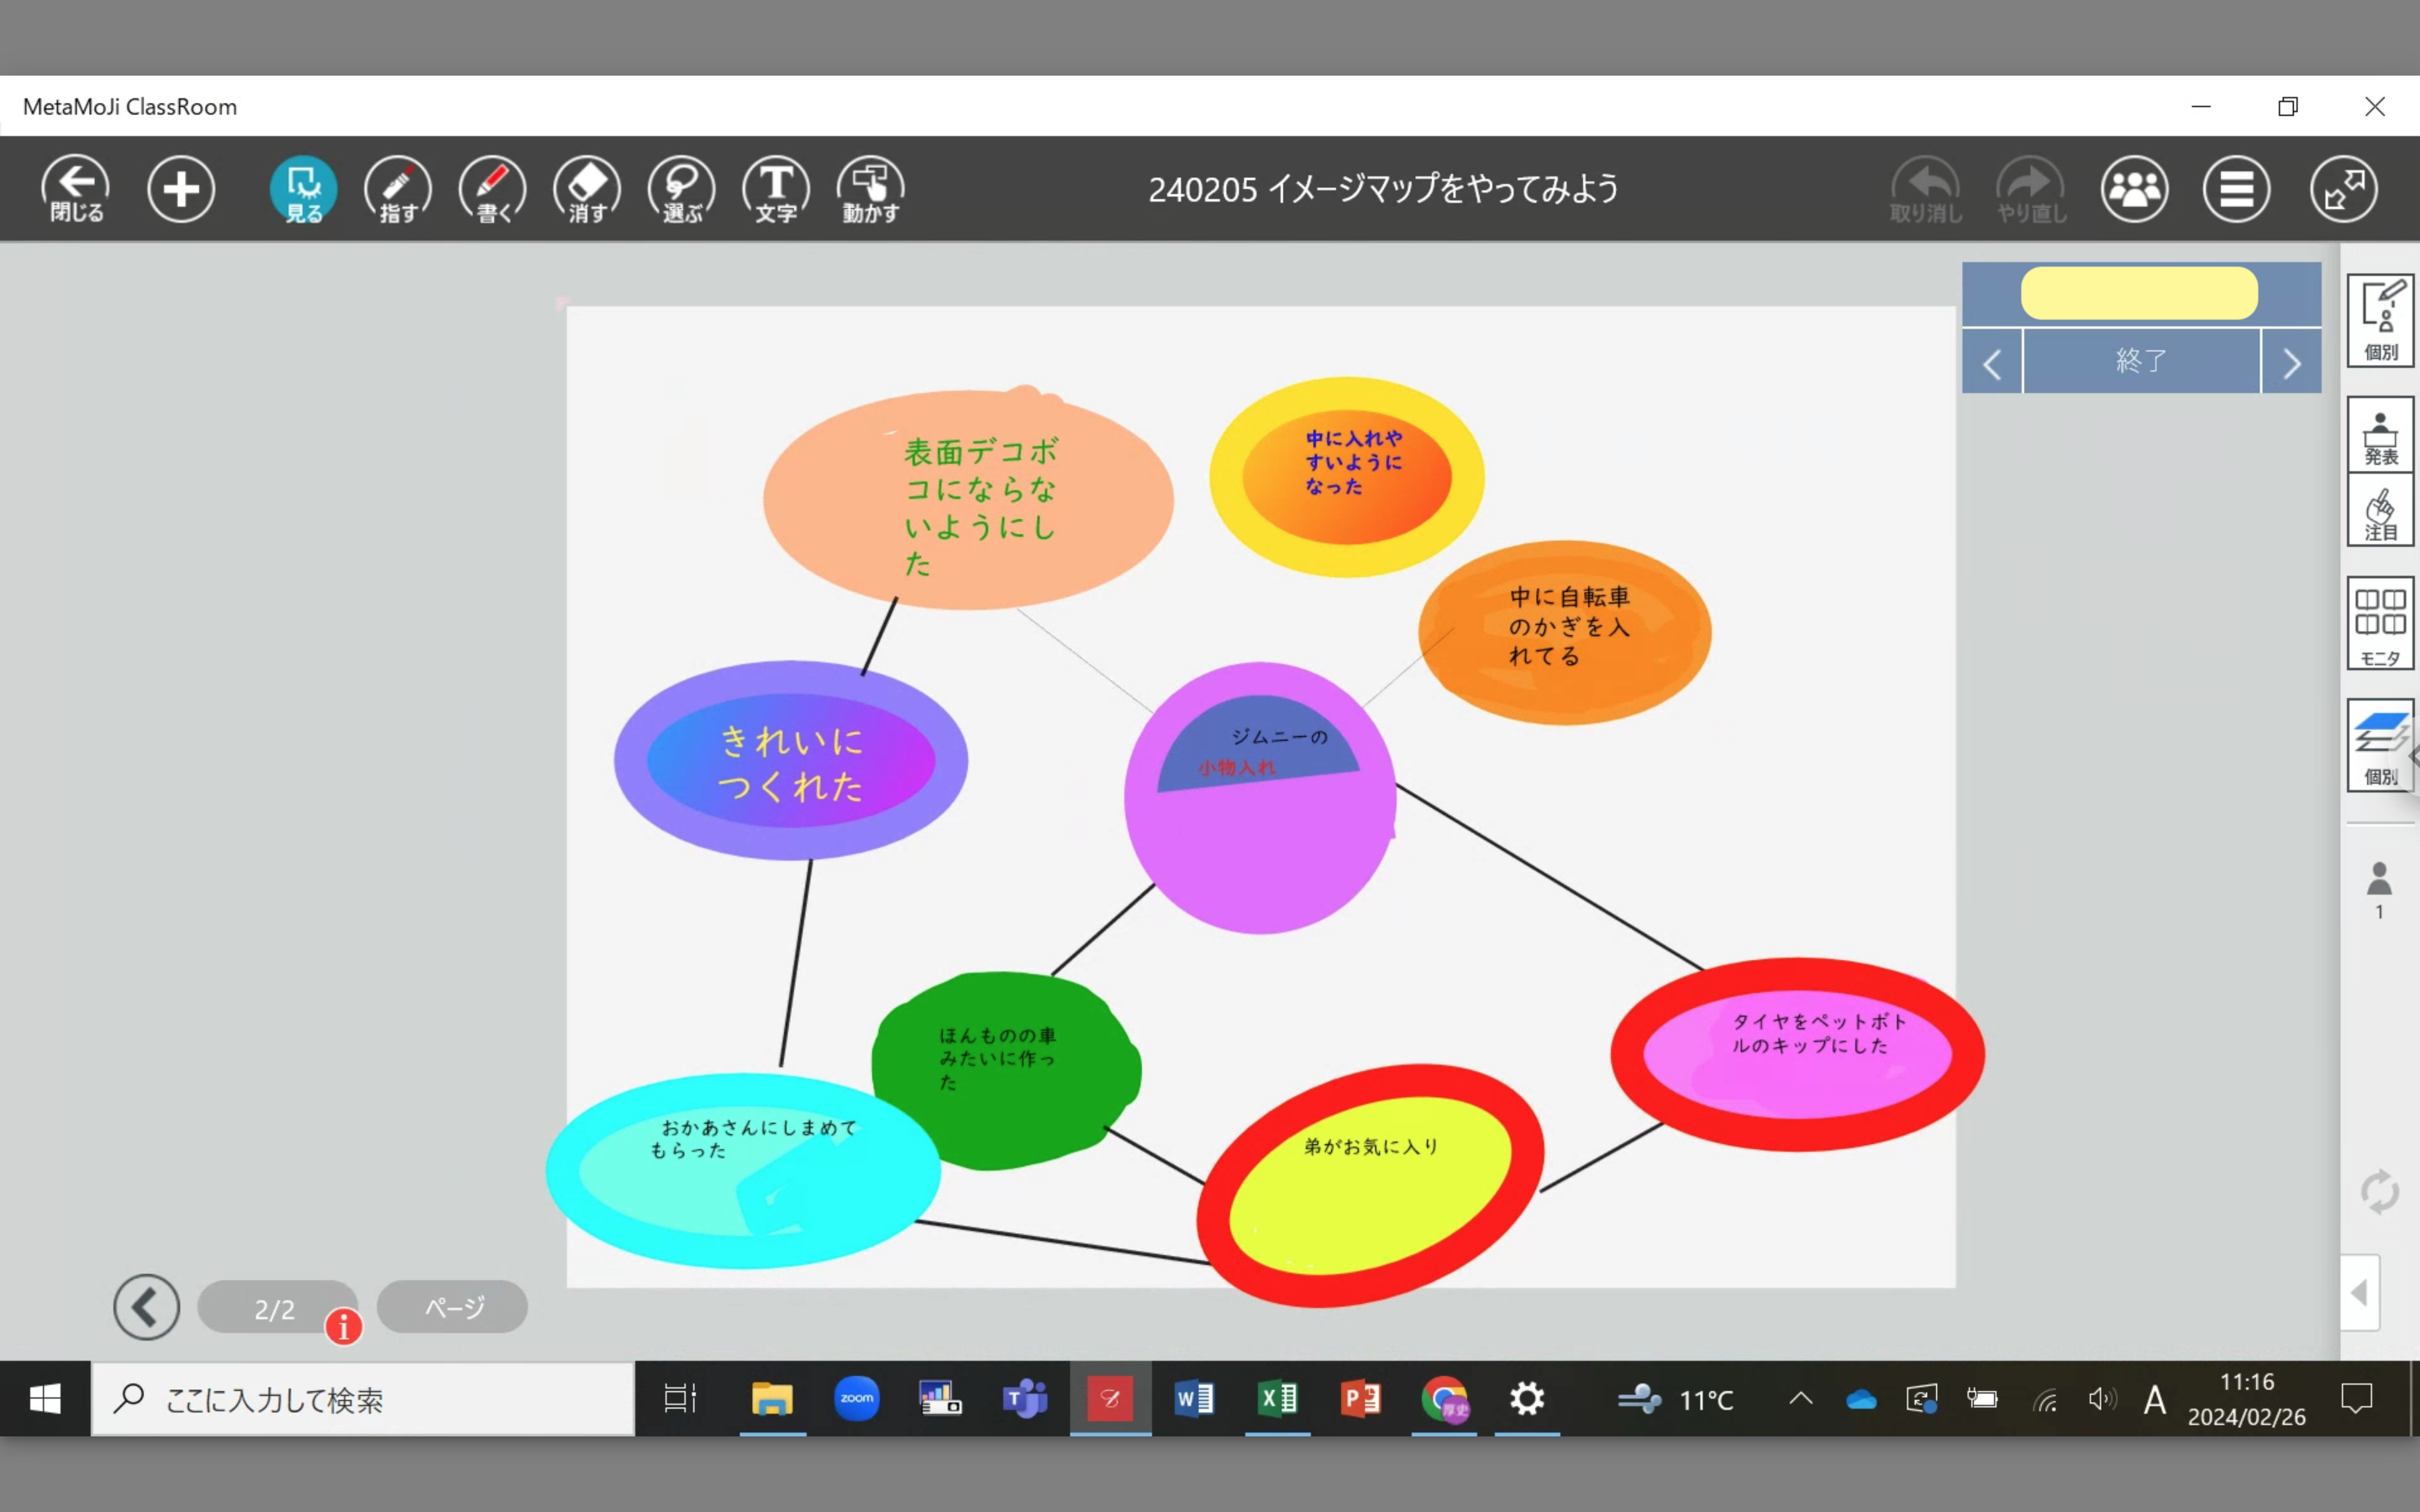Image resolution: width=2420 pixels, height=1512 pixels.
Task: Toggle 注目 attention mode in sidebar
Action: point(2380,513)
